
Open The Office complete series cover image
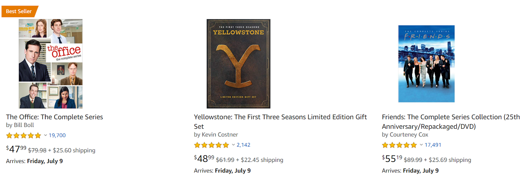tap(51, 64)
